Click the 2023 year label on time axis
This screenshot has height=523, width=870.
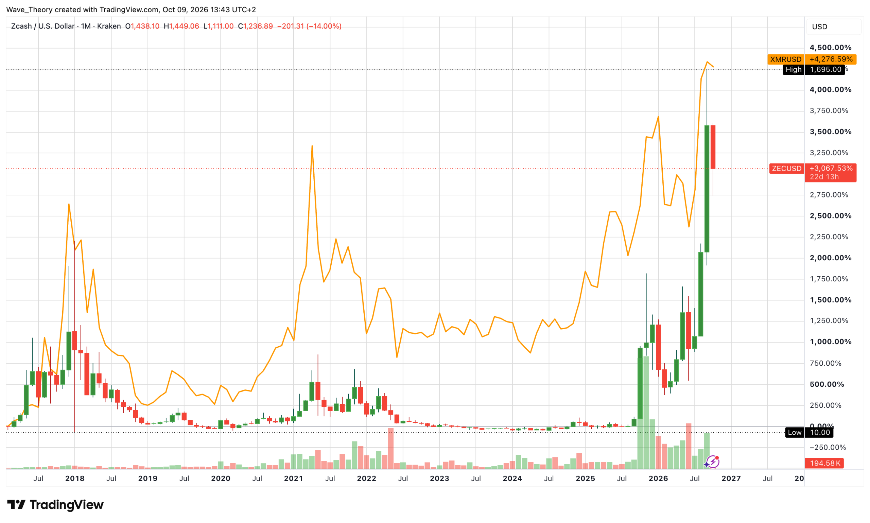coord(439,478)
